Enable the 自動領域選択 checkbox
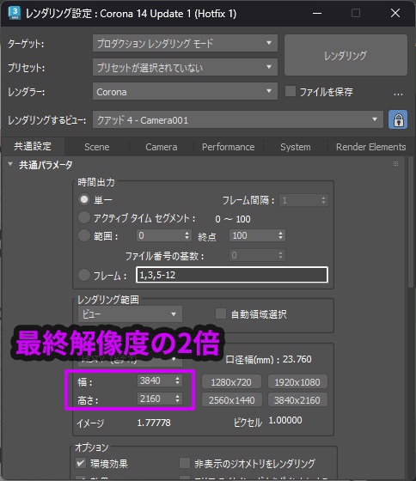 (x=221, y=314)
